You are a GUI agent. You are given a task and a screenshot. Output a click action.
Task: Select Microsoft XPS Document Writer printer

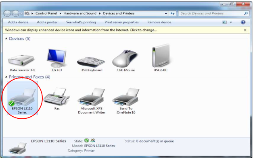91,97
